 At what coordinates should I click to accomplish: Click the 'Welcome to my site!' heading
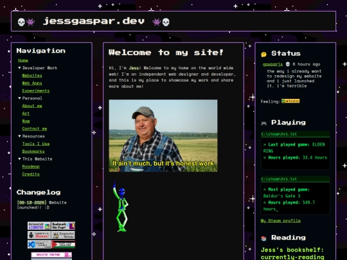pos(166,53)
